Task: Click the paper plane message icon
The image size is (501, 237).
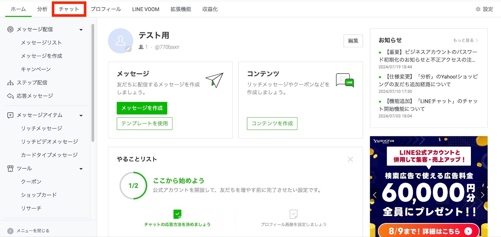Action: point(214,80)
